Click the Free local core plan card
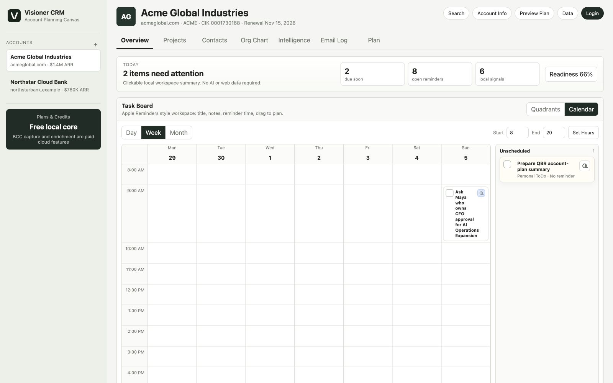Viewport: 613px width, 383px height. click(53, 129)
